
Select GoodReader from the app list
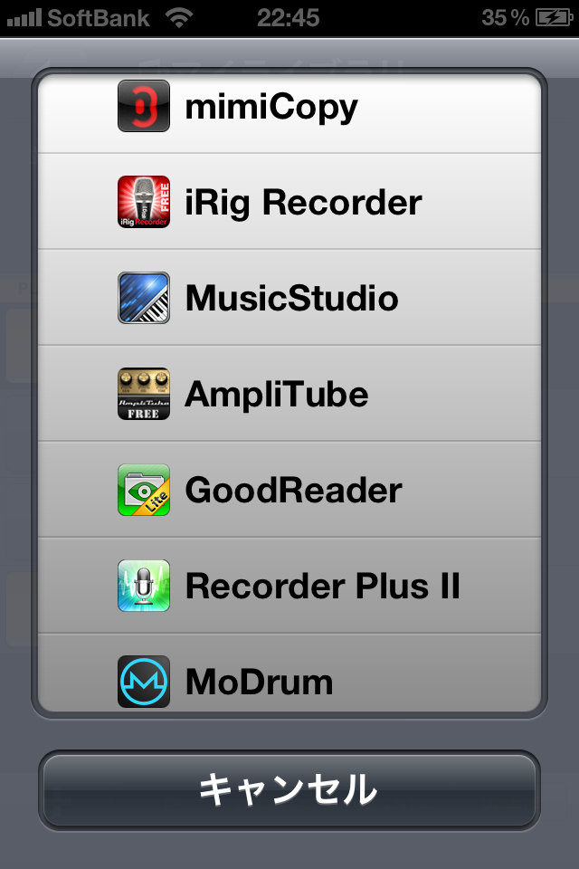[x=289, y=490]
